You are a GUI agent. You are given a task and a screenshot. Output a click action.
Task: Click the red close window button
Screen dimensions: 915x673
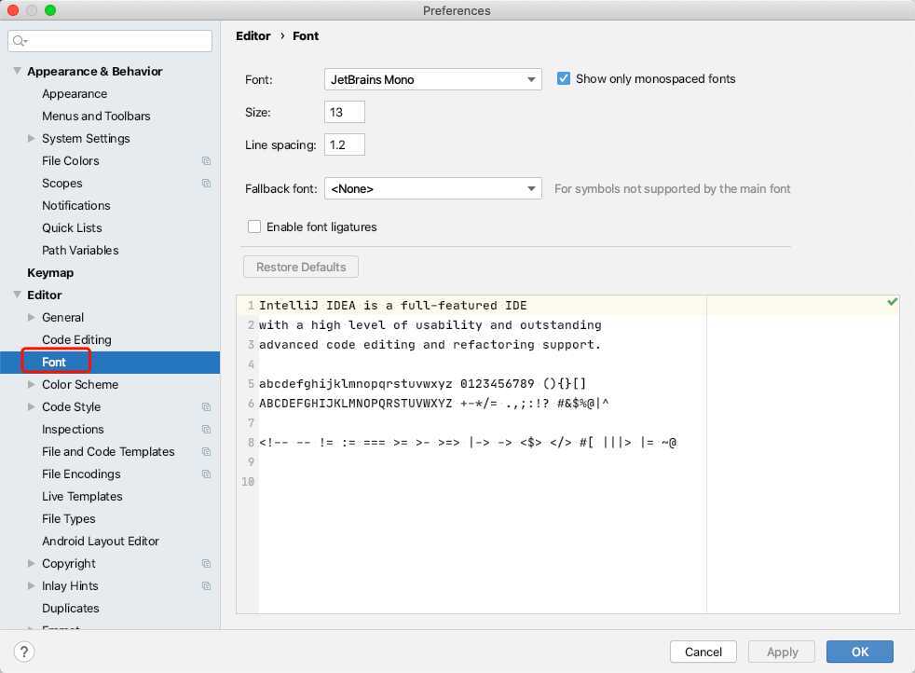[x=13, y=10]
